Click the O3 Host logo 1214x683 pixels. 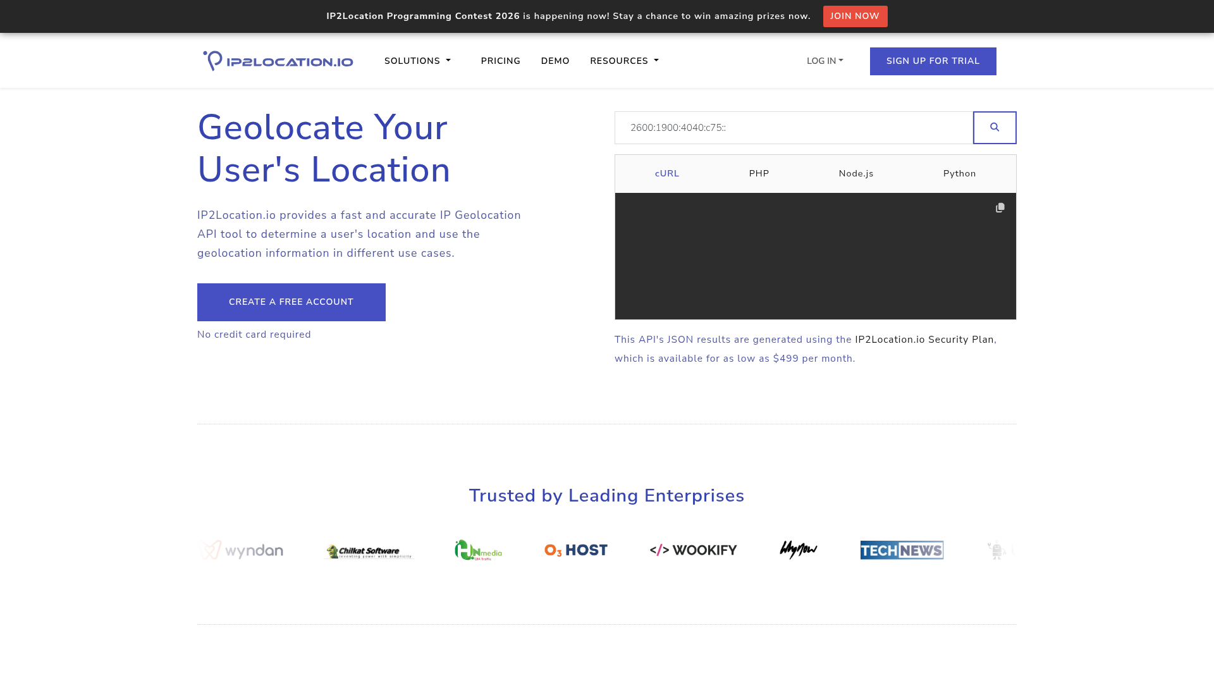[576, 550]
